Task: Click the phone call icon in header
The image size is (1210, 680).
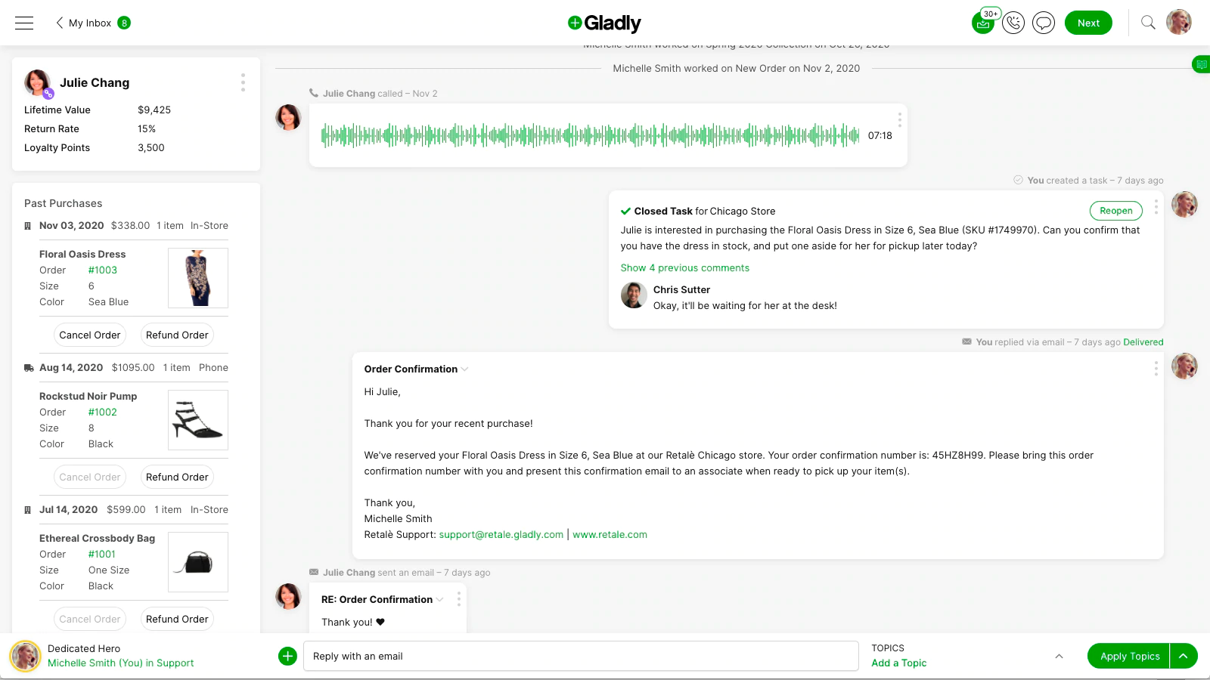Action: tap(1013, 23)
